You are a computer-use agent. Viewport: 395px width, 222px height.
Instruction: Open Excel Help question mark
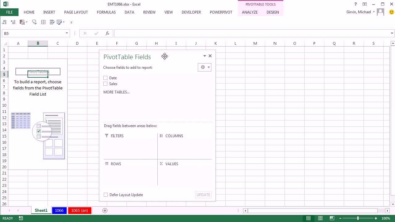pos(355,4)
